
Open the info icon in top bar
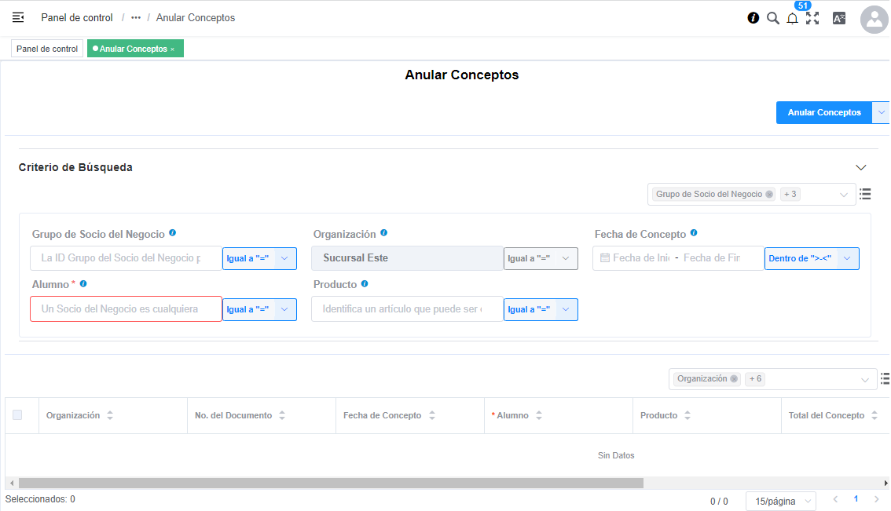tap(753, 18)
